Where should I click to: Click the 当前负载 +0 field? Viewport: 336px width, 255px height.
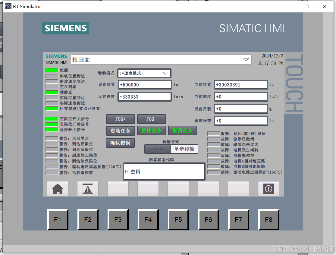point(241,109)
